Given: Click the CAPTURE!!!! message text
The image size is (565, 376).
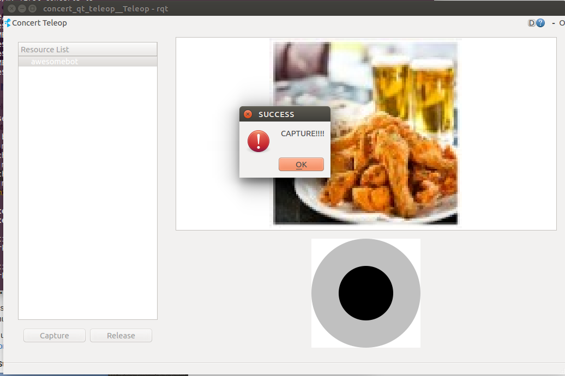Looking at the screenshot, I should [x=302, y=134].
